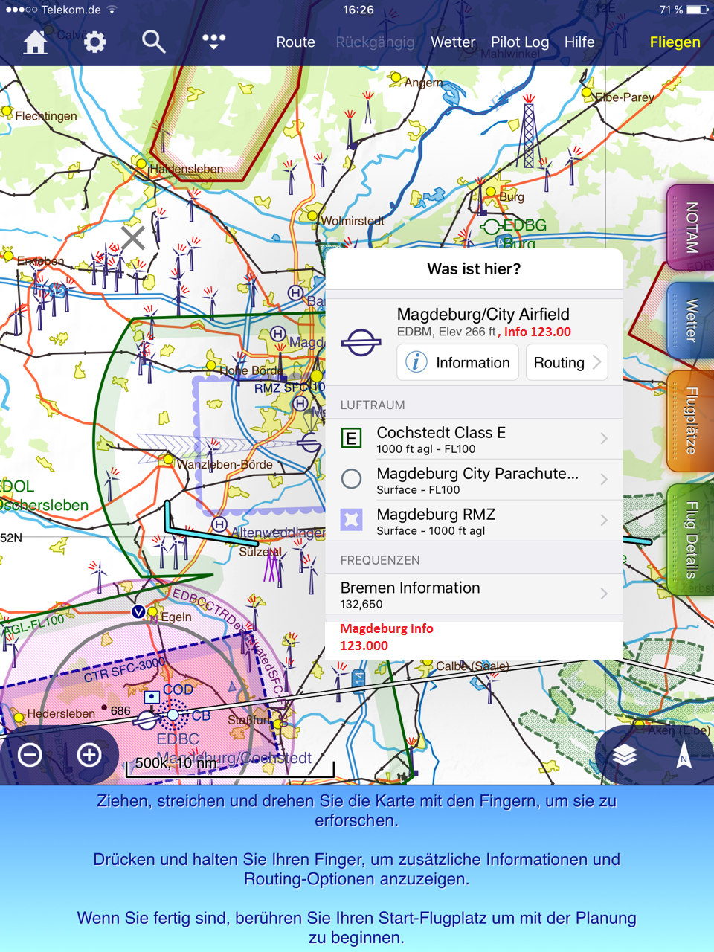Open the Flugplätze side tab

coord(692,421)
